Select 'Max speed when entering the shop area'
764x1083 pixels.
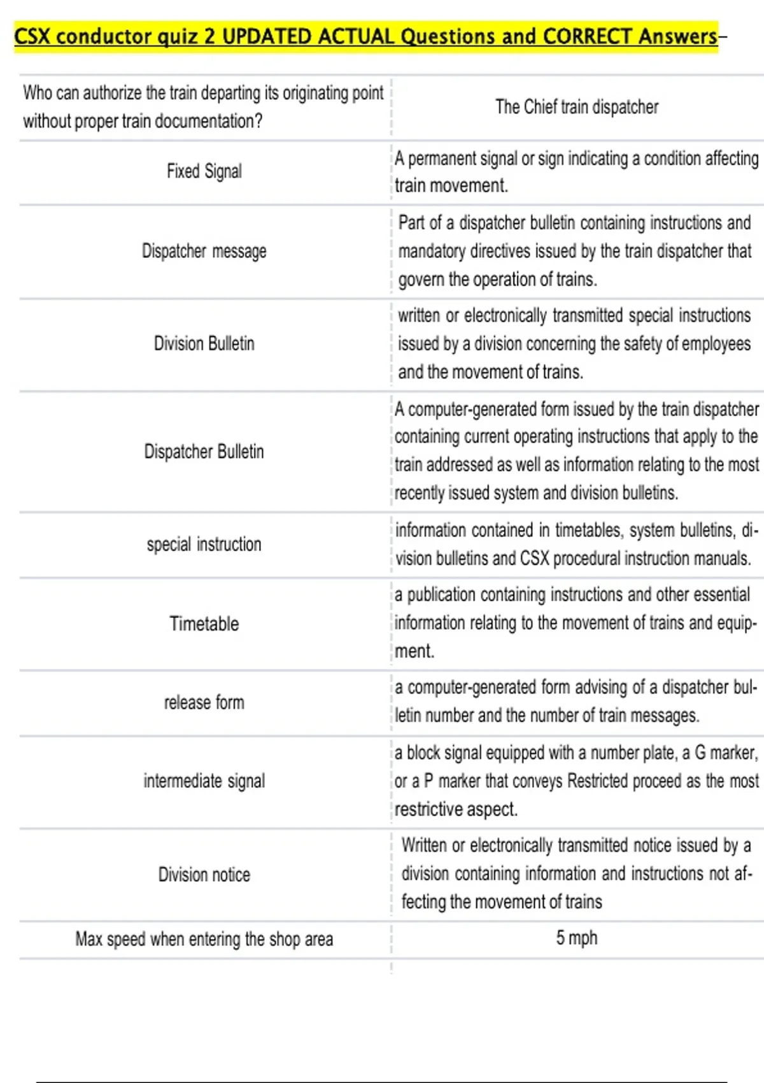[x=204, y=939]
